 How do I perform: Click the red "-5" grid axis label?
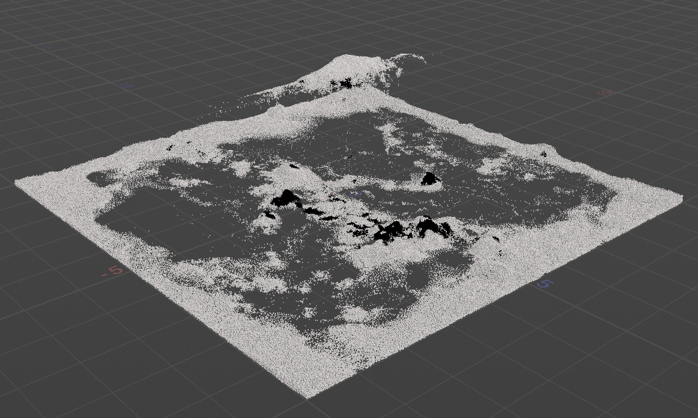pos(112,271)
